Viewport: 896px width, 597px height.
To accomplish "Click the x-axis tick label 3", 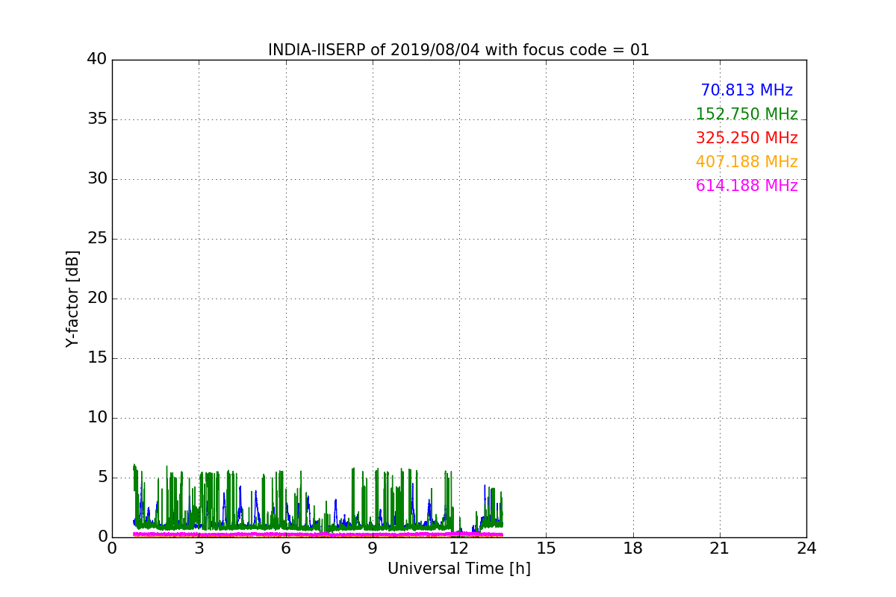I will (x=199, y=548).
